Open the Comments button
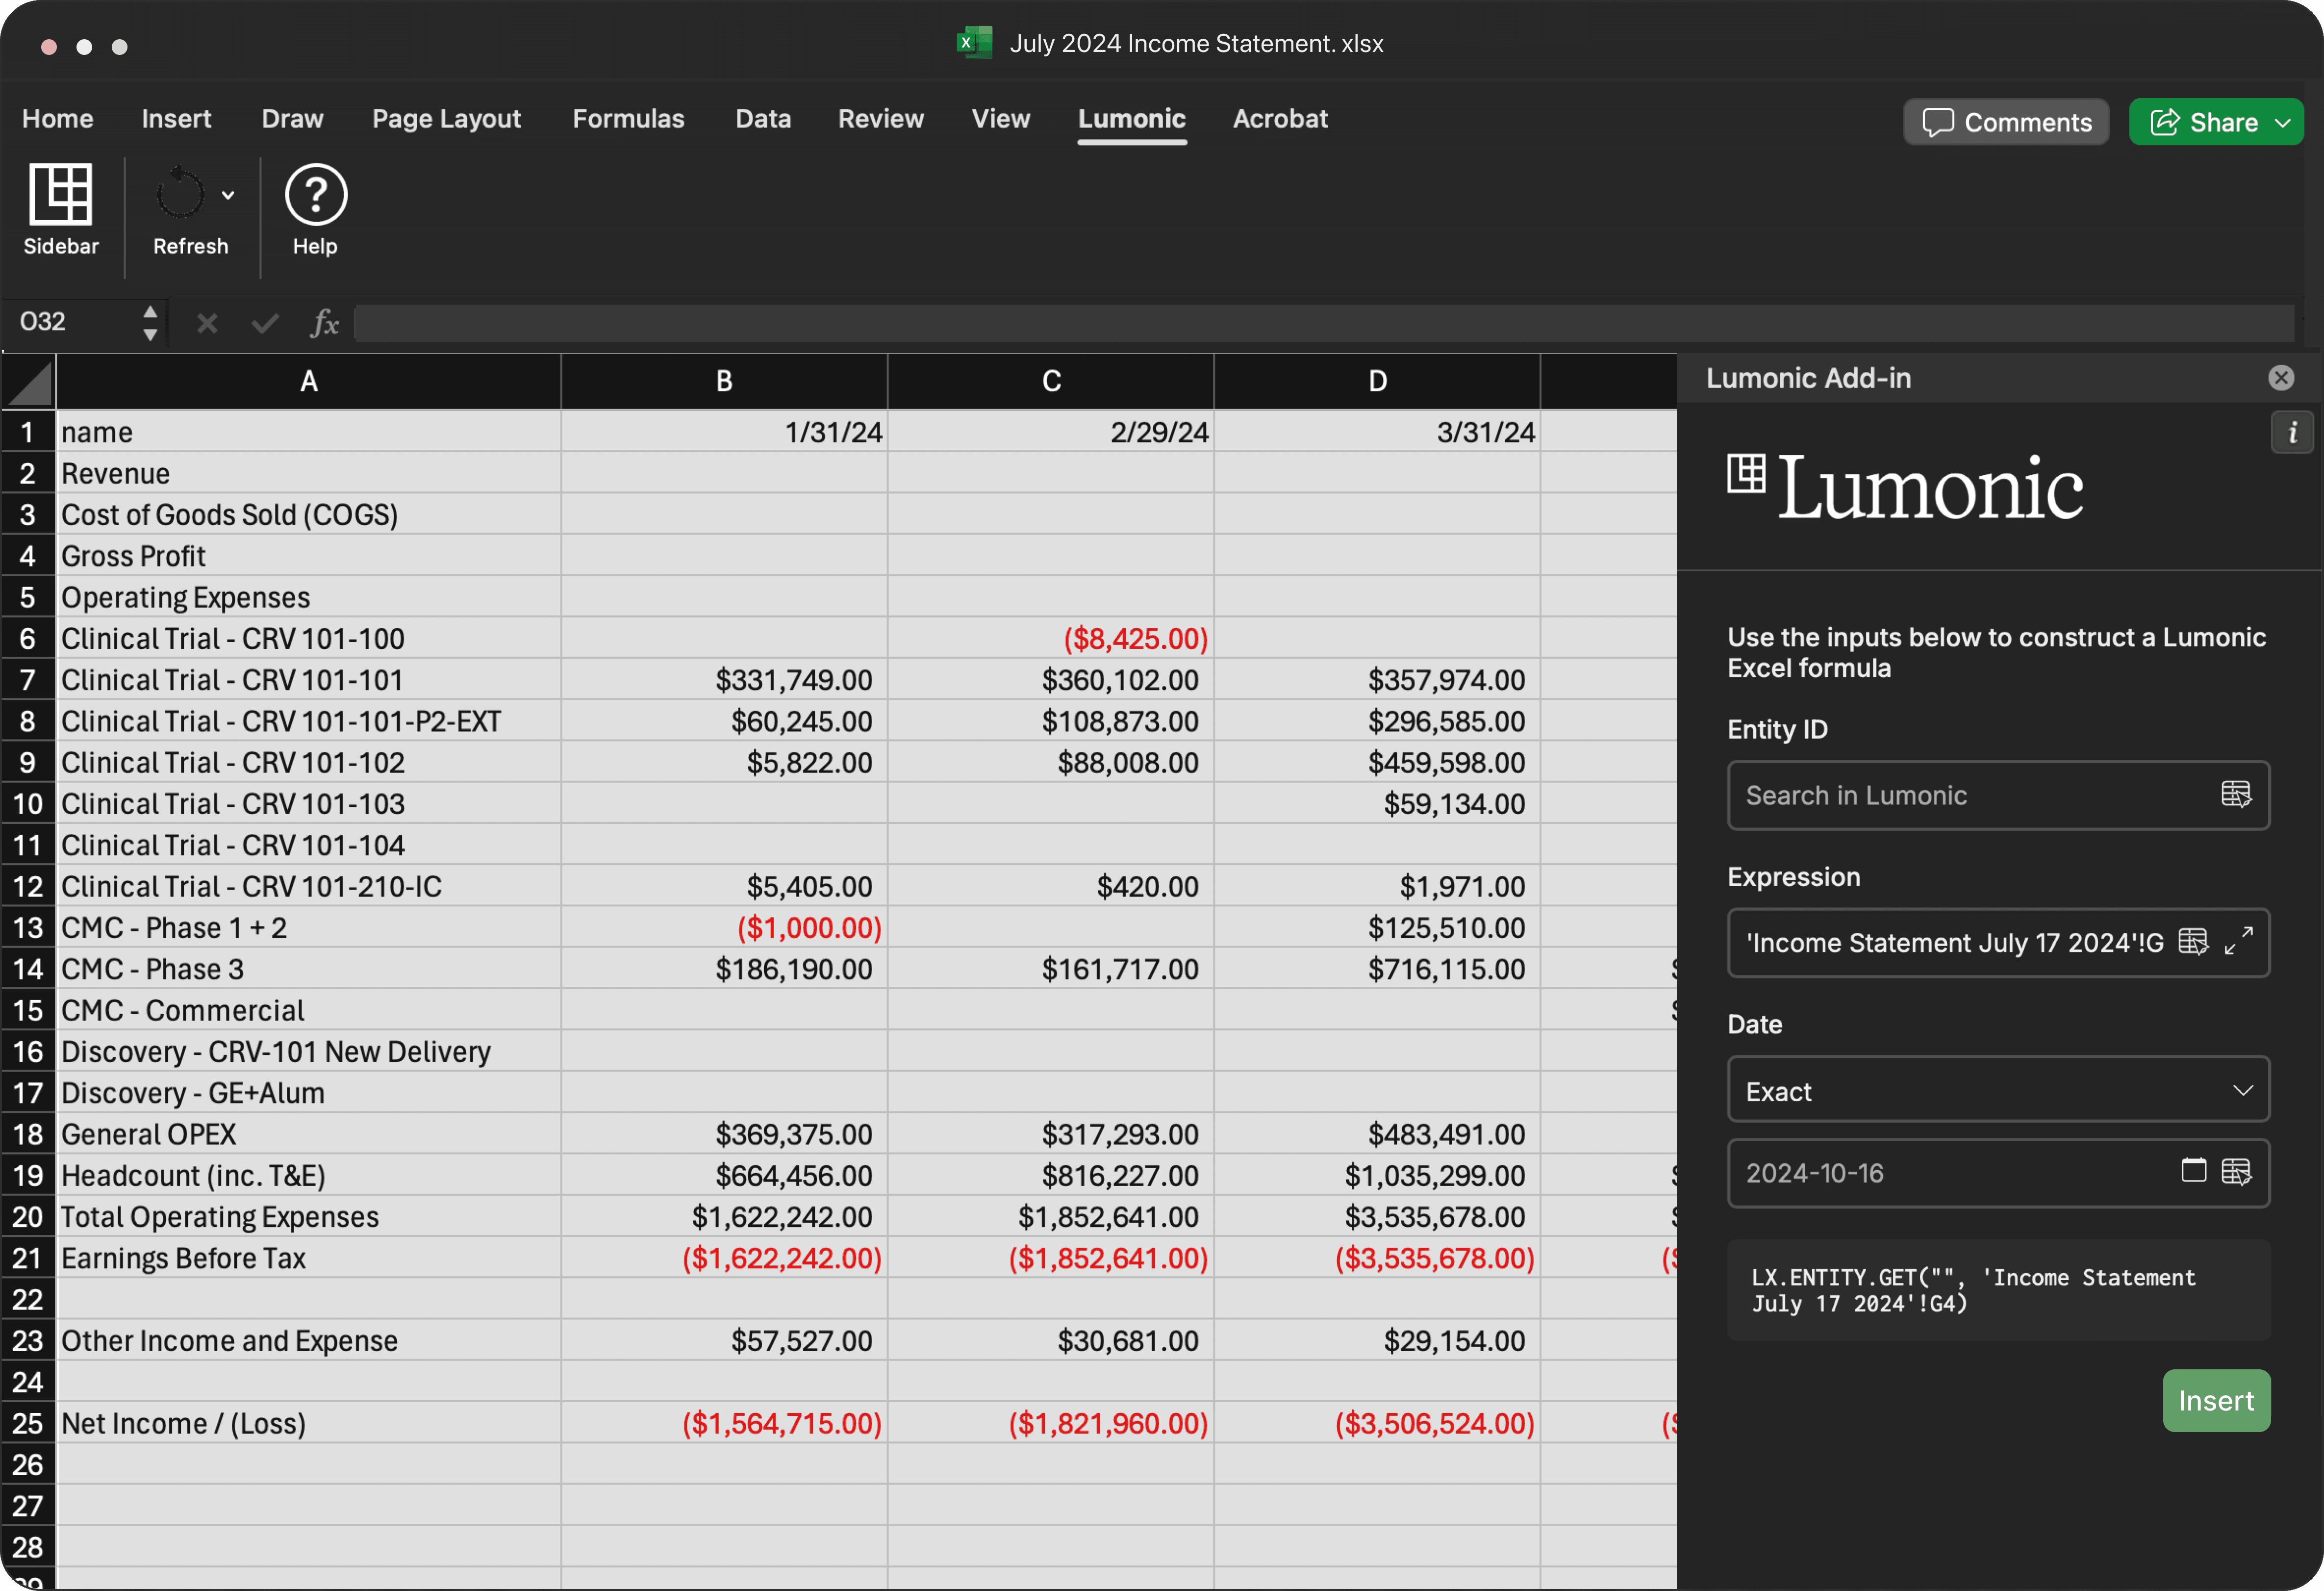 [2006, 122]
